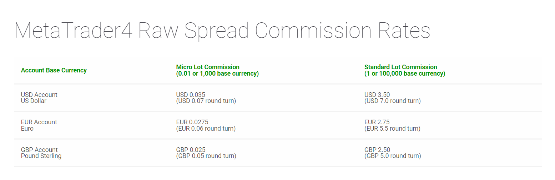Click the USD 0.07 round turn text

(x=206, y=101)
